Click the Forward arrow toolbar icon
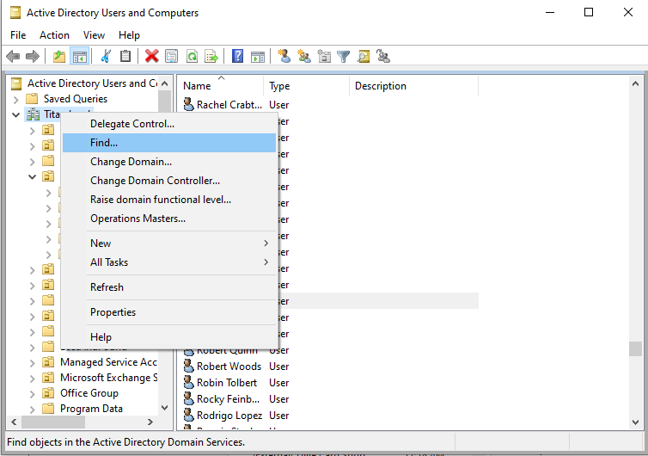The height and width of the screenshot is (456, 648). click(33, 56)
